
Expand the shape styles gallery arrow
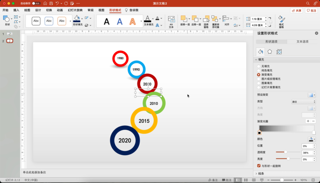(x=70, y=21)
